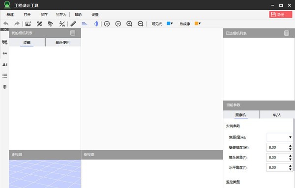Click the parameters panel vertical scrollbar
Viewport: 295px width, 188px height.
(294, 145)
